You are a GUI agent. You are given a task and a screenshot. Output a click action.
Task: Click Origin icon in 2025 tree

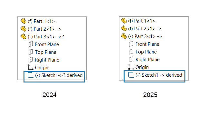(x=131, y=67)
